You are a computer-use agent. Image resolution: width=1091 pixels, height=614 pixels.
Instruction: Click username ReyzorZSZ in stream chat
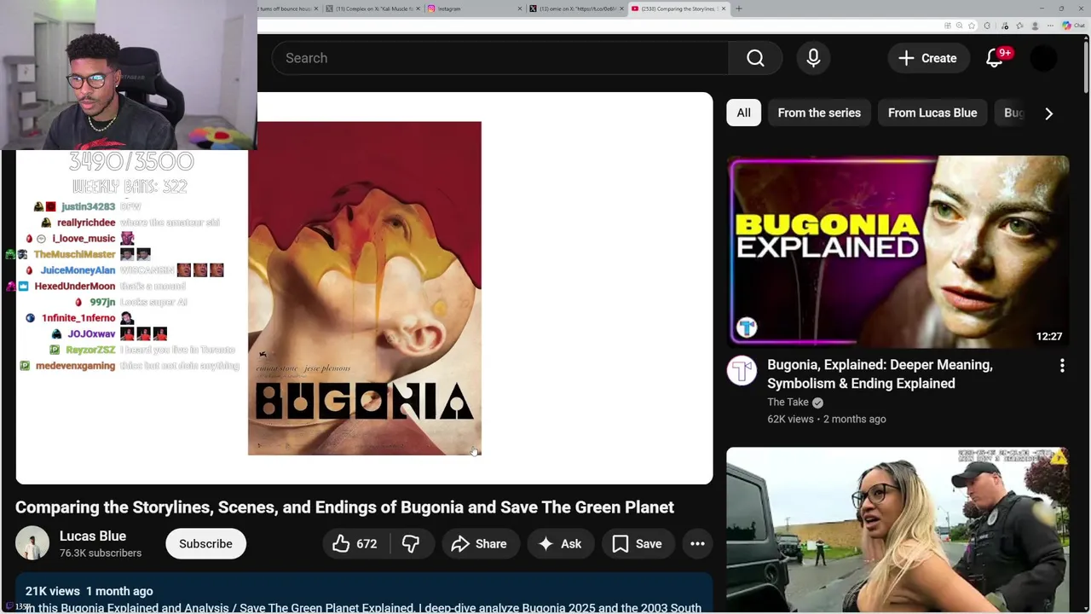90,350
